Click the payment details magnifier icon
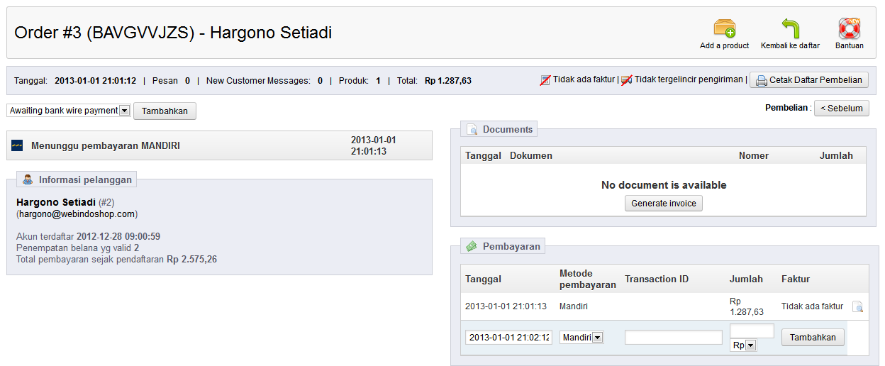 [857, 307]
